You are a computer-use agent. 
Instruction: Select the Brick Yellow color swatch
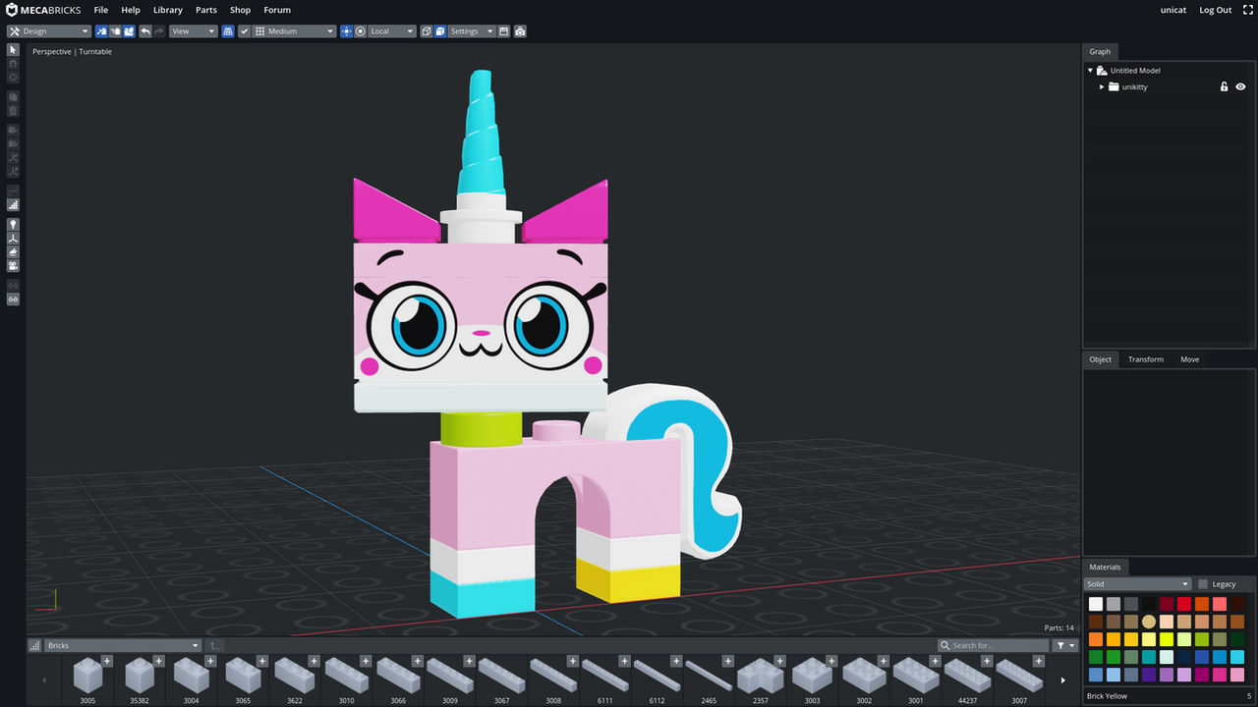[1149, 621]
